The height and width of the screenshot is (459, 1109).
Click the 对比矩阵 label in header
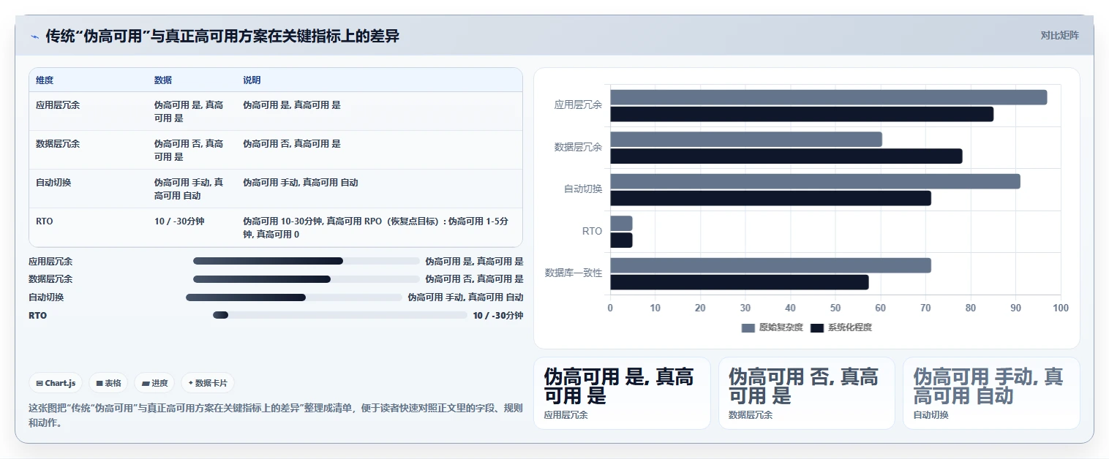click(x=1059, y=35)
